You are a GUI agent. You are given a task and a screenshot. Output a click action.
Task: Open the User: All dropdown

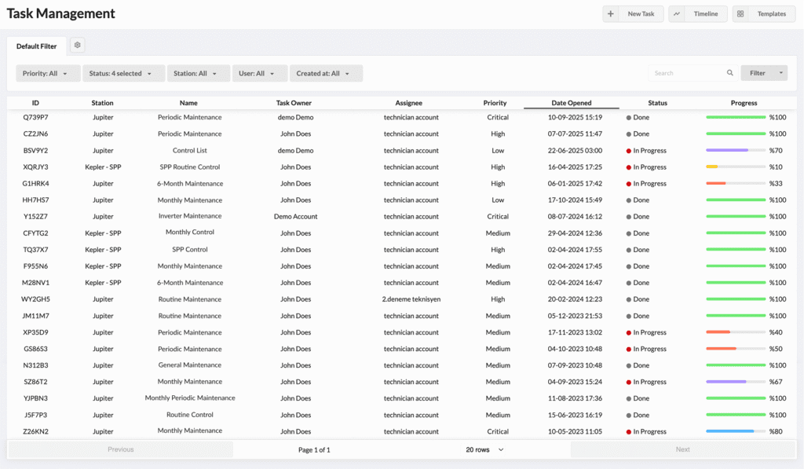[x=259, y=73]
